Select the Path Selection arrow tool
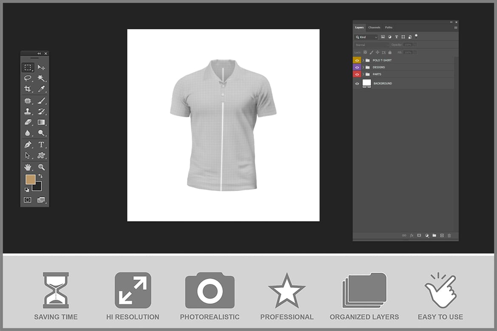 28,155
